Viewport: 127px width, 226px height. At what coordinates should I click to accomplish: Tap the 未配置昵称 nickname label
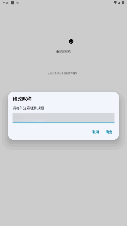63,52
